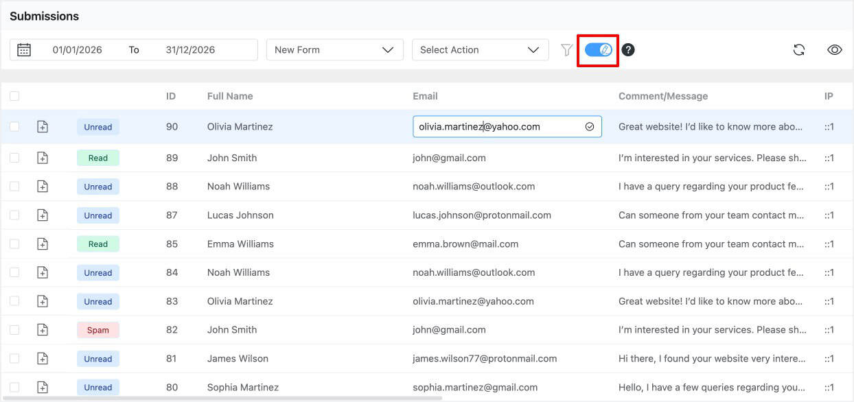Click the message starting 'Hello, I have a few'
The image size is (854, 402).
pyautogui.click(x=712, y=388)
